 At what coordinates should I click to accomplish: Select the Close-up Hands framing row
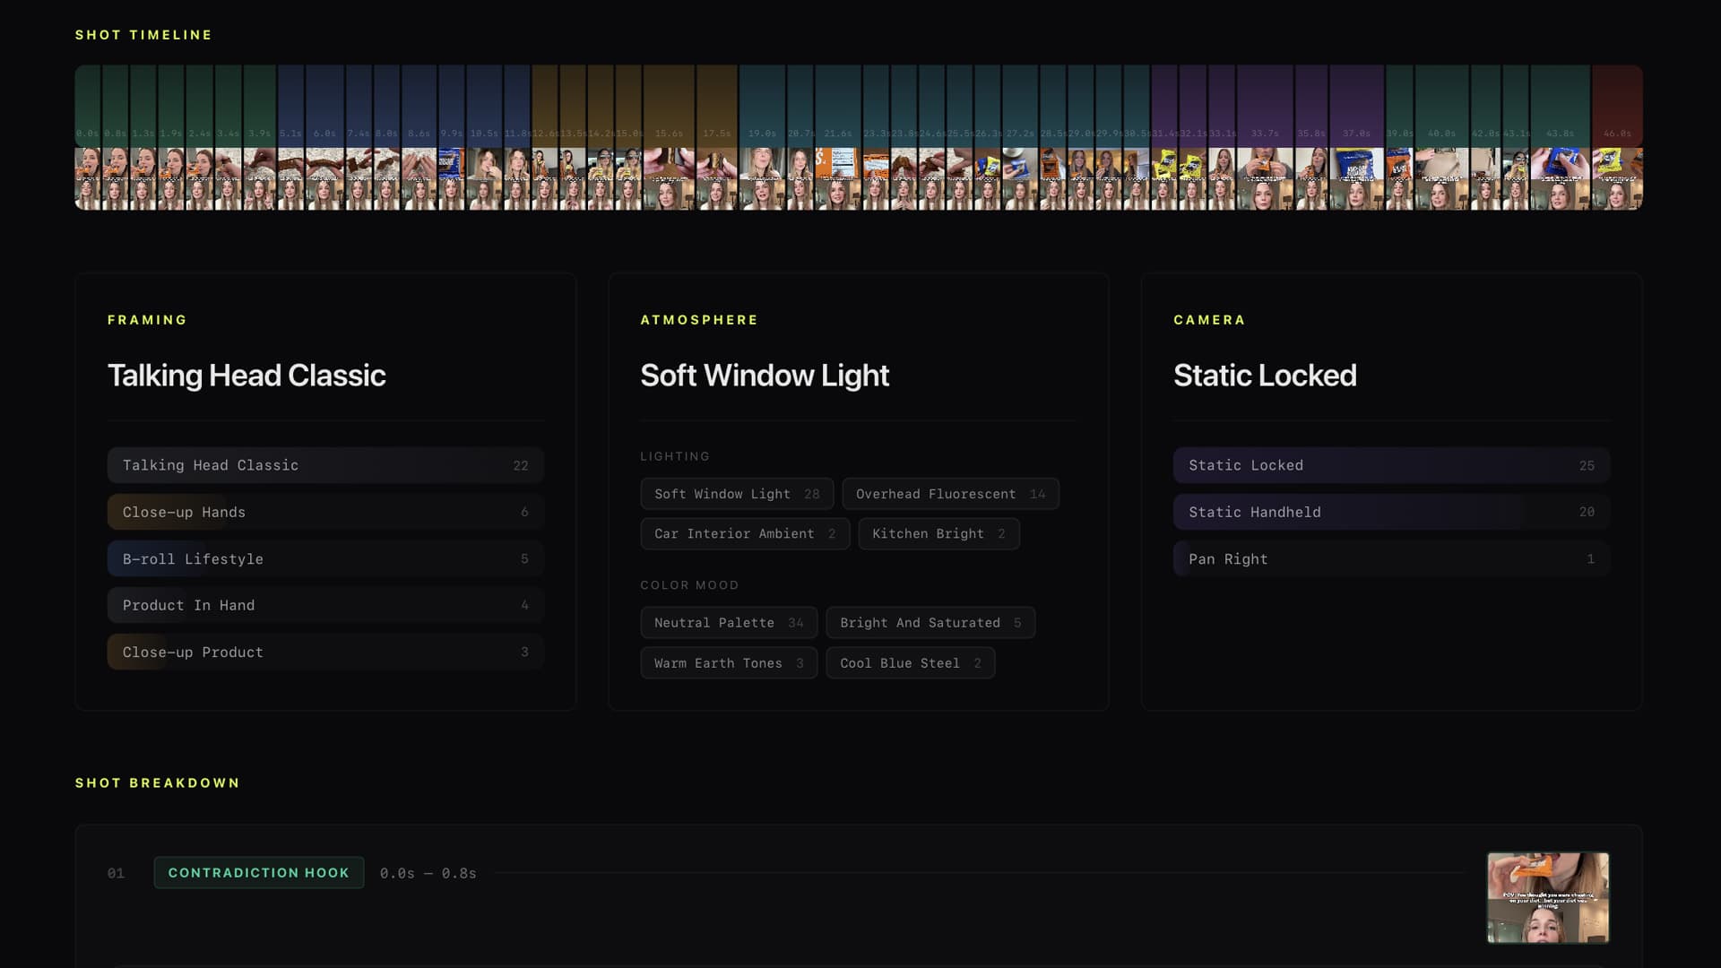click(325, 512)
